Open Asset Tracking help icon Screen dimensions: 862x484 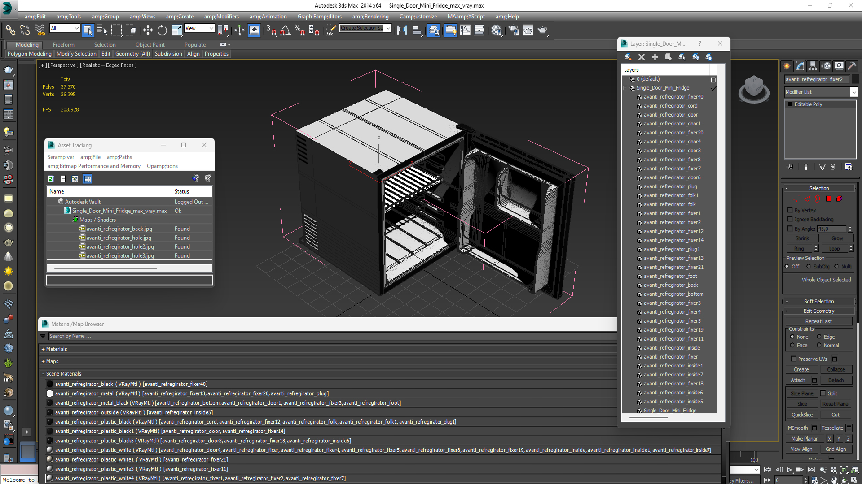coord(196,178)
